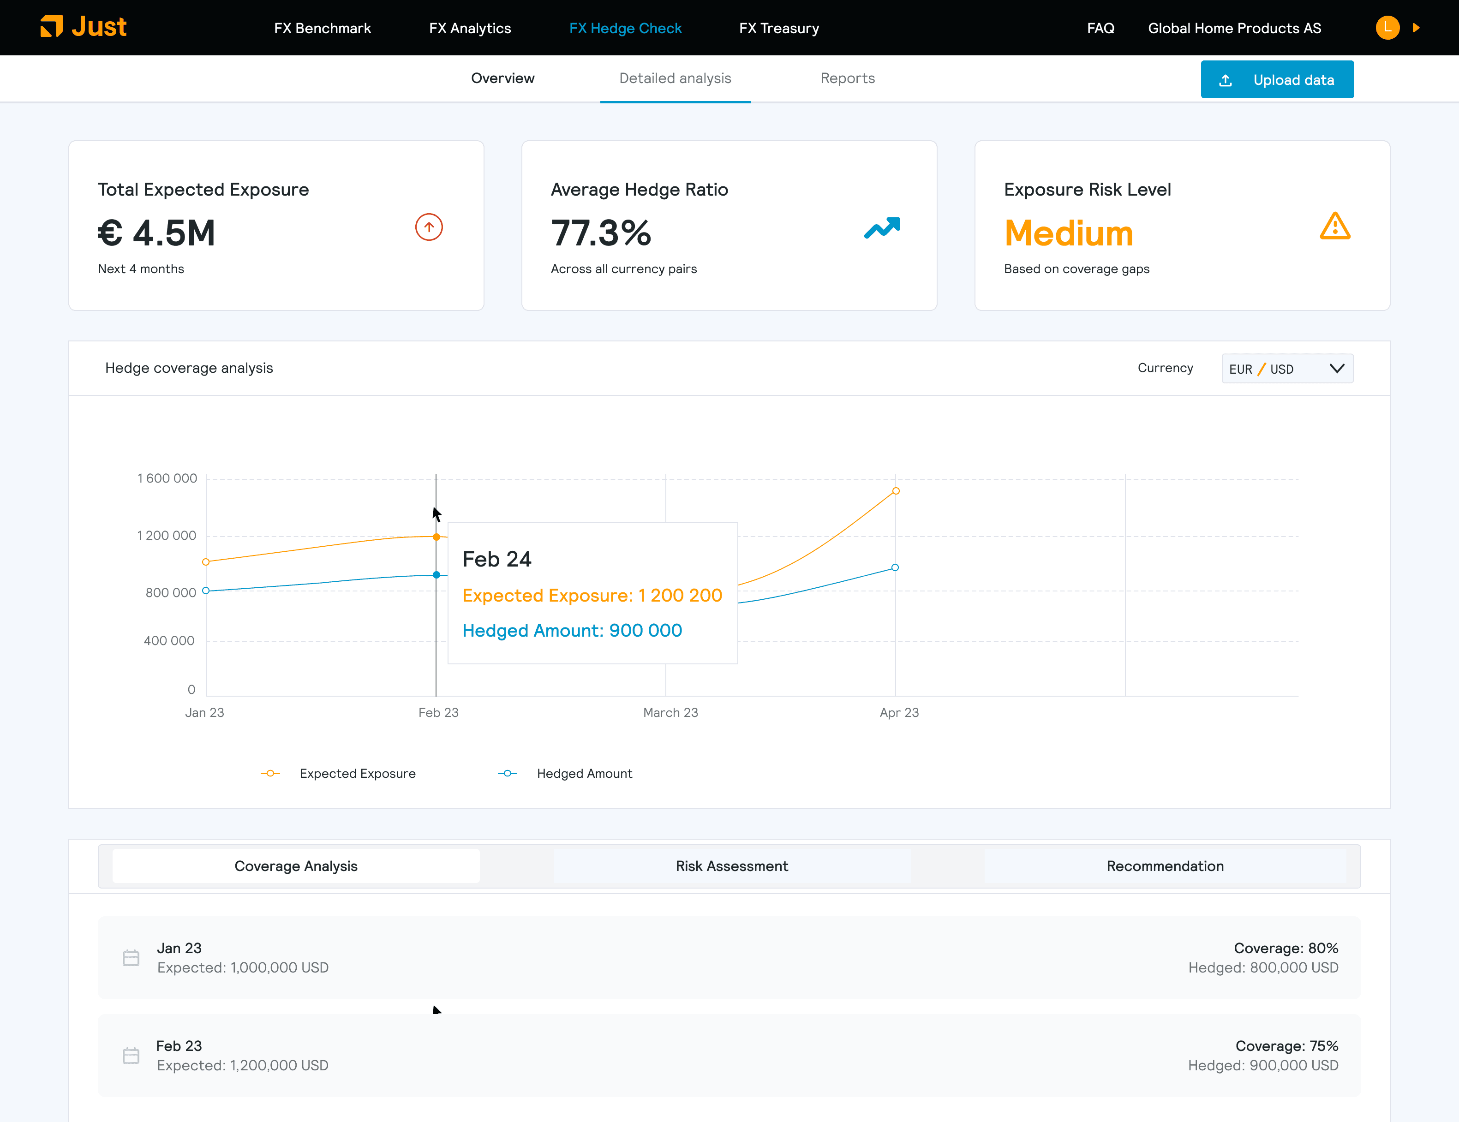Click the orange warning triangle icon
This screenshot has width=1459, height=1122.
pyautogui.click(x=1335, y=227)
